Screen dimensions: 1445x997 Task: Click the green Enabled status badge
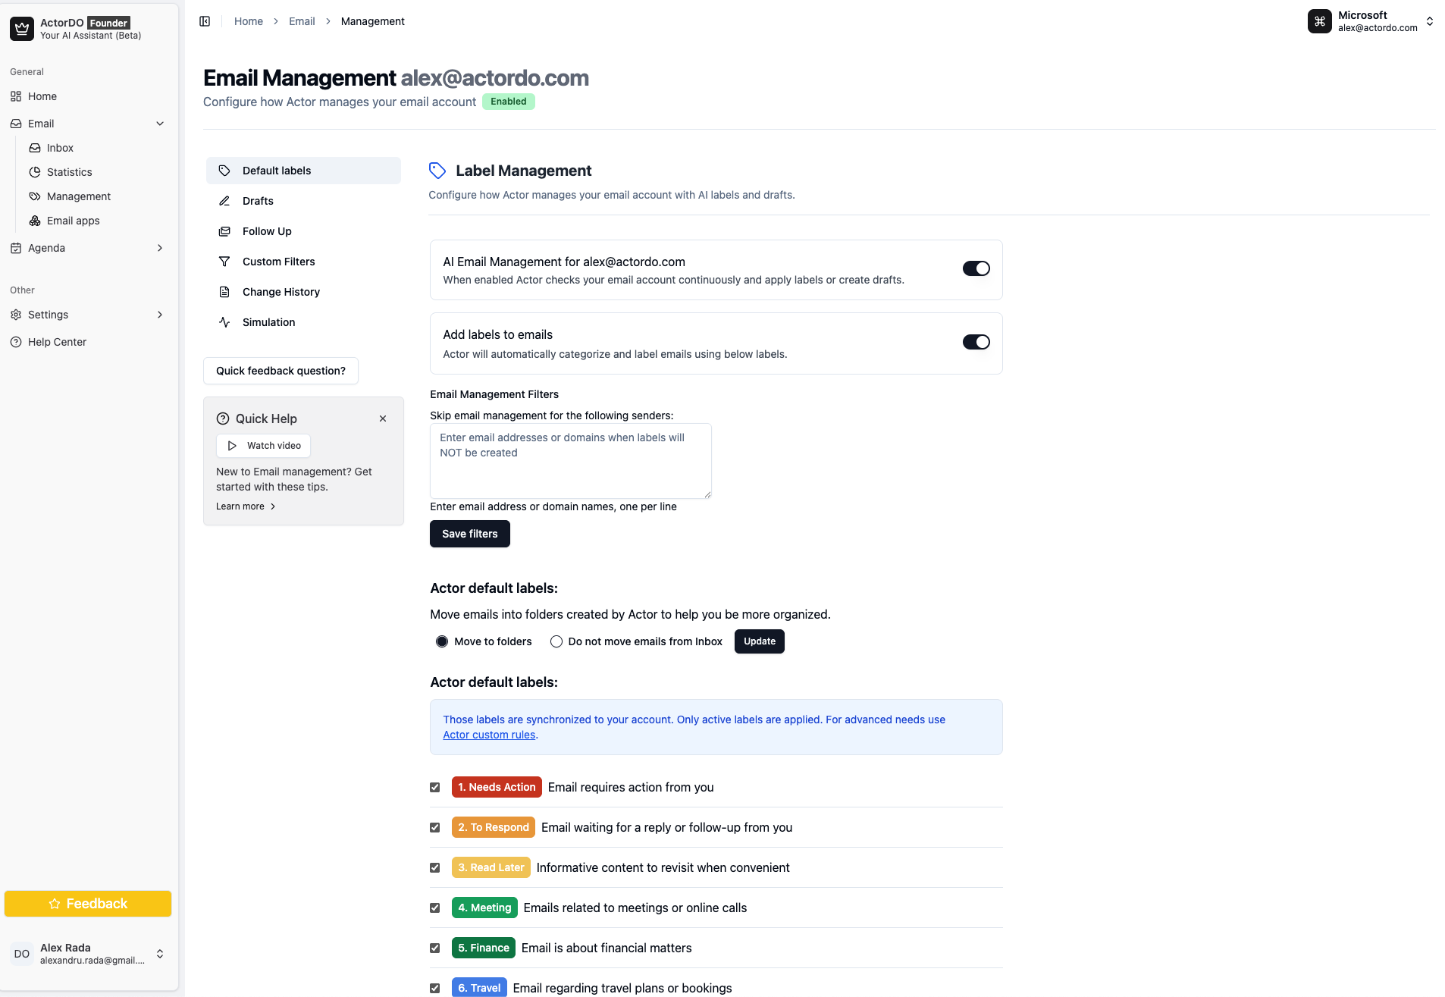pos(509,102)
